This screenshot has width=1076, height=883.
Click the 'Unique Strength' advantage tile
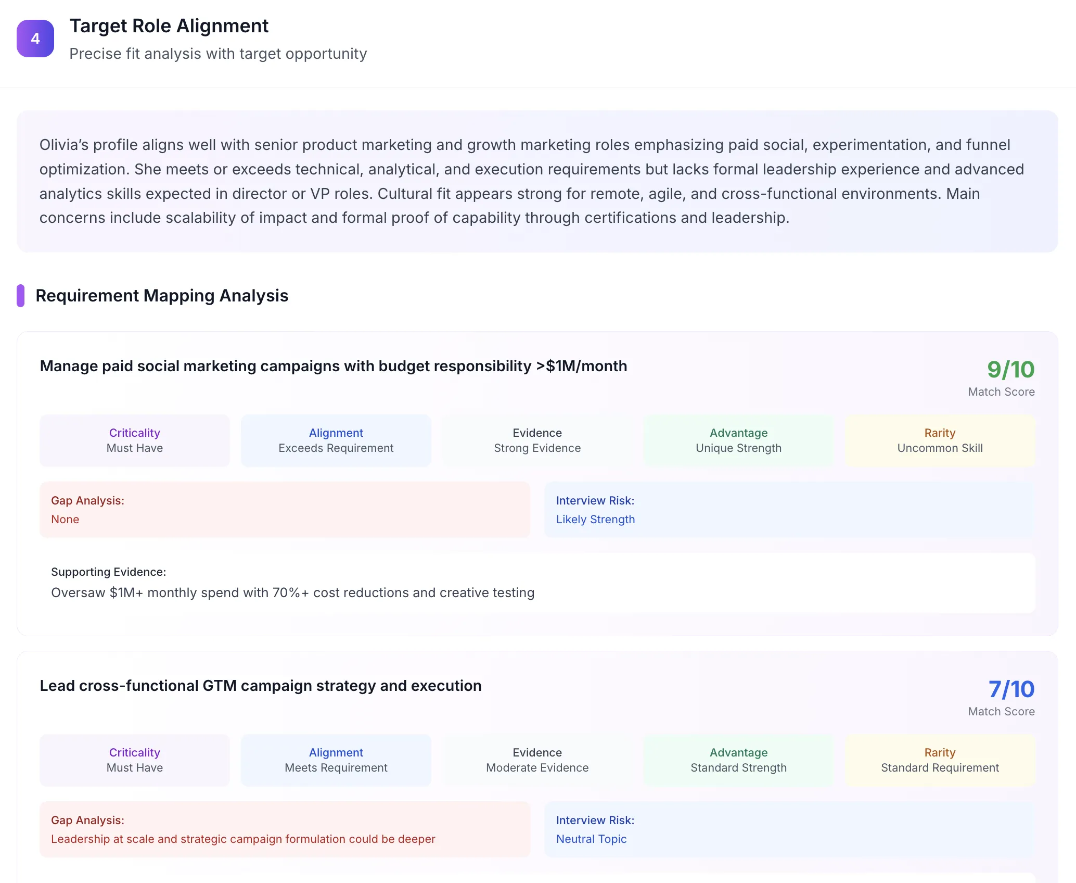(x=739, y=440)
